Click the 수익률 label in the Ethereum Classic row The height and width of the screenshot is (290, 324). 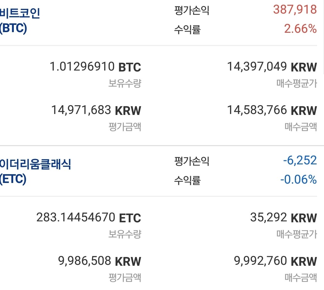(x=187, y=181)
